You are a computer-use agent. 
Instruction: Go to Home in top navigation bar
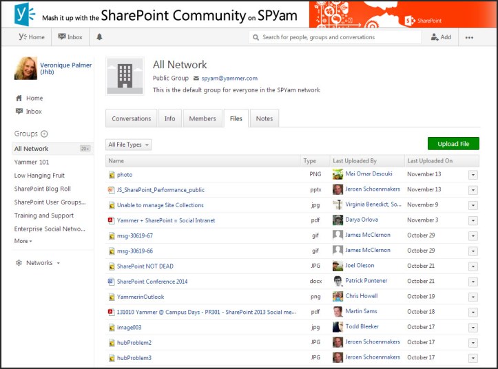(32, 37)
